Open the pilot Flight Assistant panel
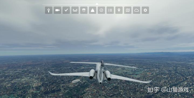Screen dimensions: 194x98 click(84, 10)
